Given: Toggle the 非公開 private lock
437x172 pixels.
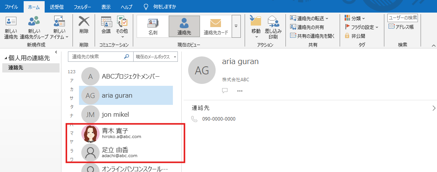Looking at the screenshot, I should tap(355, 35).
